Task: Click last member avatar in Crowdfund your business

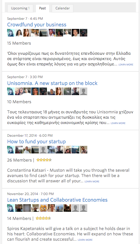Action: (x=83, y=33)
